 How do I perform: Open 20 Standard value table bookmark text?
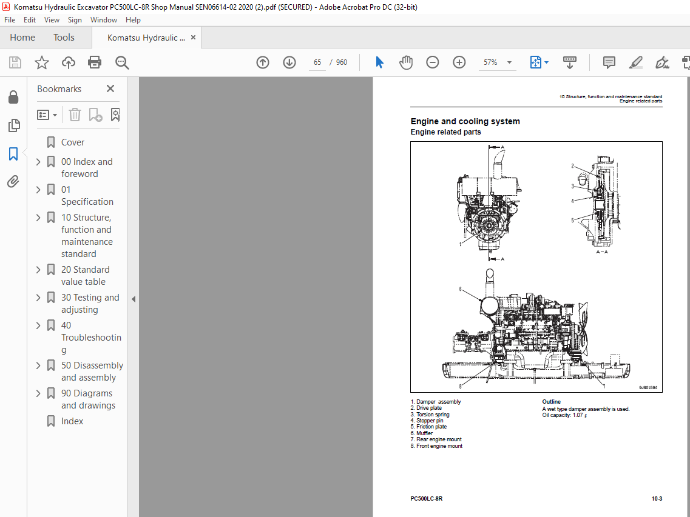86,276
